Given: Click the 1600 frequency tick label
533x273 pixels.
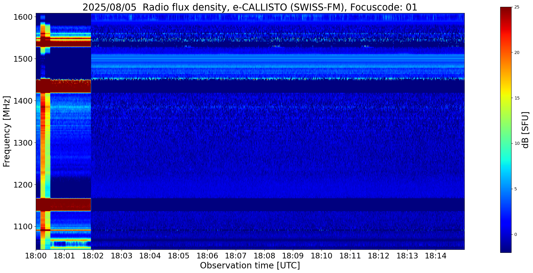Looking at the screenshot, I should click(x=23, y=17).
